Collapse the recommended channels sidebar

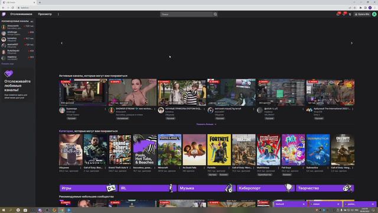click(x=32, y=21)
